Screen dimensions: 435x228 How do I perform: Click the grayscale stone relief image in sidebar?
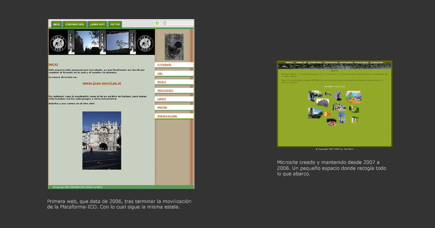[x=174, y=47]
